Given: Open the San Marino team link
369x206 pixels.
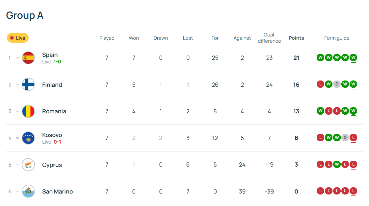Looking at the screenshot, I should coord(58,192).
